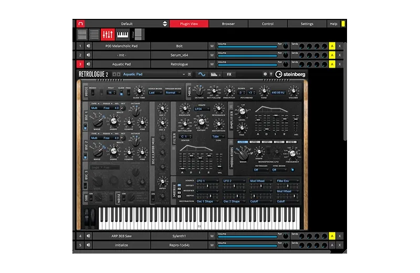Switch to the piano keyboard view icon

[122, 35]
